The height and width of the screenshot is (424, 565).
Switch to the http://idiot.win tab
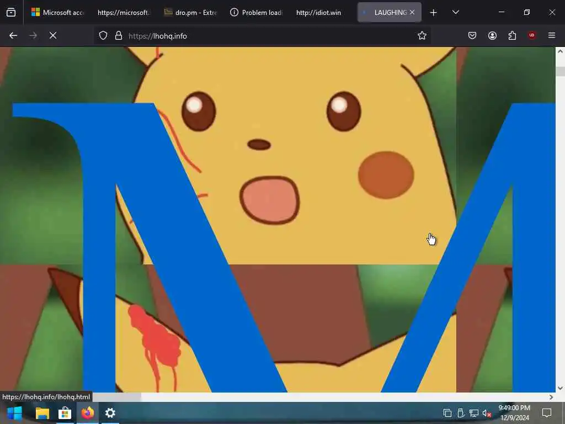pos(318,12)
